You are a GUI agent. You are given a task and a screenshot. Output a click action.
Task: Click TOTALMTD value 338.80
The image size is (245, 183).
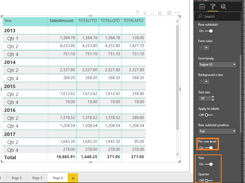pos(138,94)
